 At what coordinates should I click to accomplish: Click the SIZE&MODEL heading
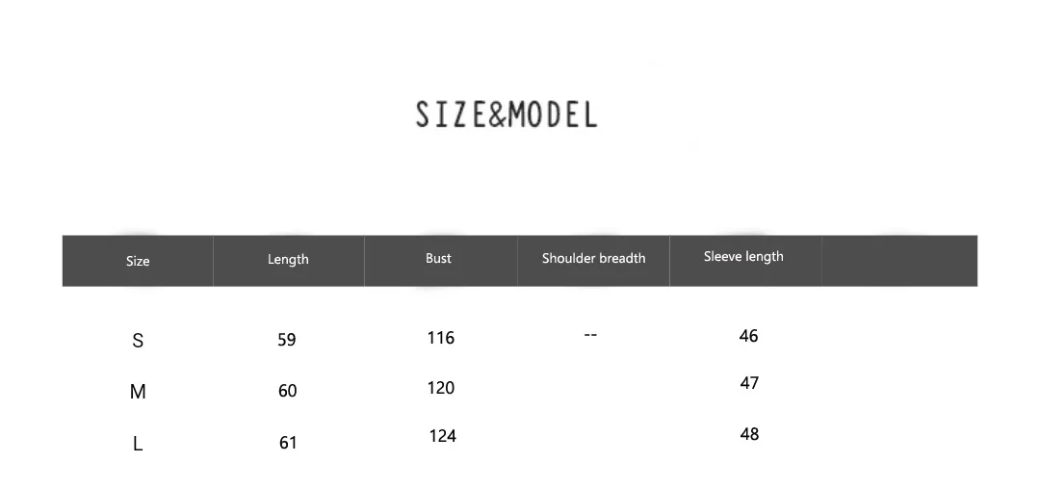[507, 115]
